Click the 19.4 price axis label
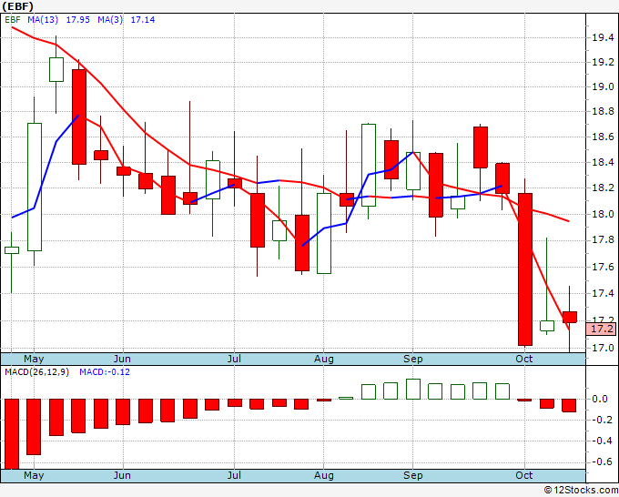619x497 pixels. point(603,38)
